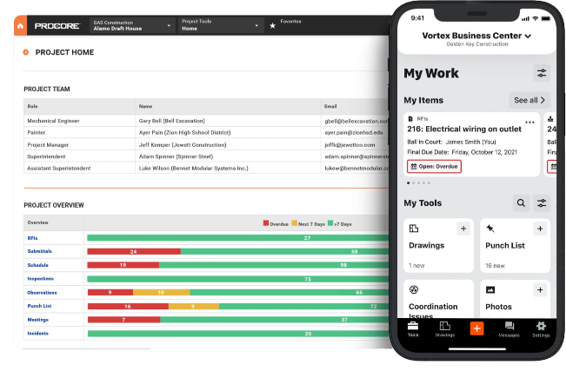Open the Coordination Issues tool card
Viewport: 566px width, 378px height.
click(438, 299)
